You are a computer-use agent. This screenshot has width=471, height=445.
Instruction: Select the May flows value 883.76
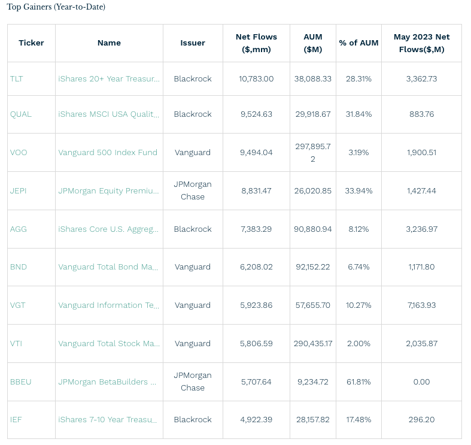point(421,114)
